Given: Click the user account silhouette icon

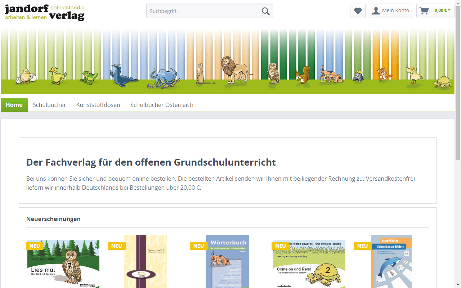Looking at the screenshot, I should pyautogui.click(x=376, y=11).
